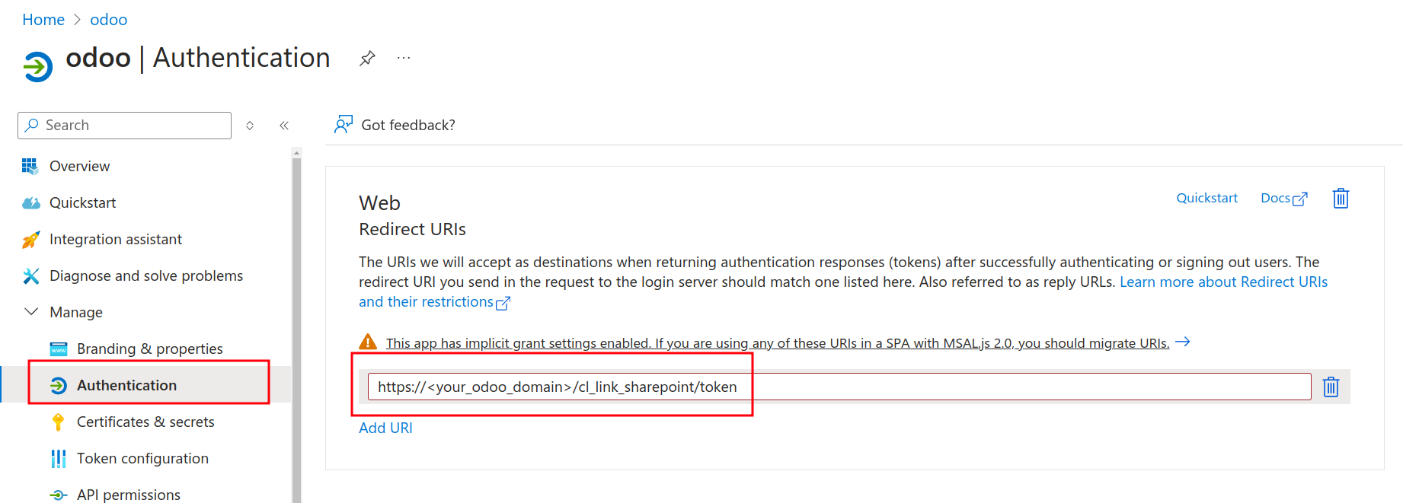Click the odoo app registration icon
1403x503 pixels.
pyautogui.click(x=37, y=66)
